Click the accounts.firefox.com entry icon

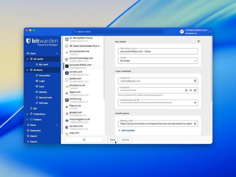pyautogui.click(x=67, y=66)
